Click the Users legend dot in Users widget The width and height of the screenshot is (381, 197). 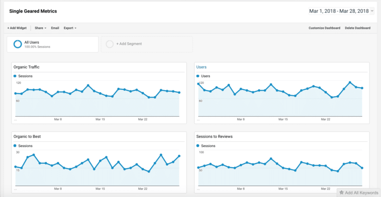198,76
